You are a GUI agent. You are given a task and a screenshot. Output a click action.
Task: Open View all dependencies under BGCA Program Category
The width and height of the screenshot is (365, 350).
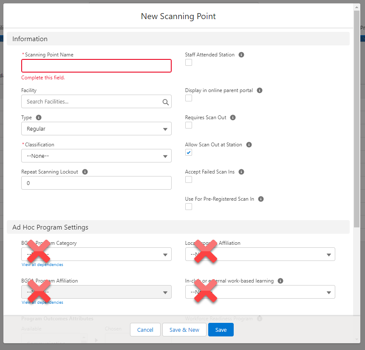[x=42, y=264]
